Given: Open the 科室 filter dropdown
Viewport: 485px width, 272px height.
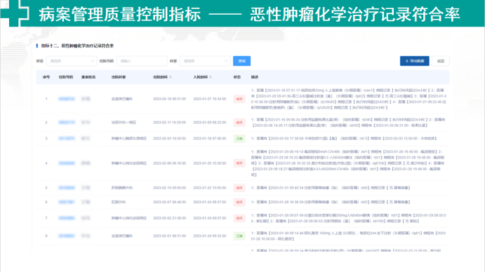Looking at the screenshot, I should [206, 61].
